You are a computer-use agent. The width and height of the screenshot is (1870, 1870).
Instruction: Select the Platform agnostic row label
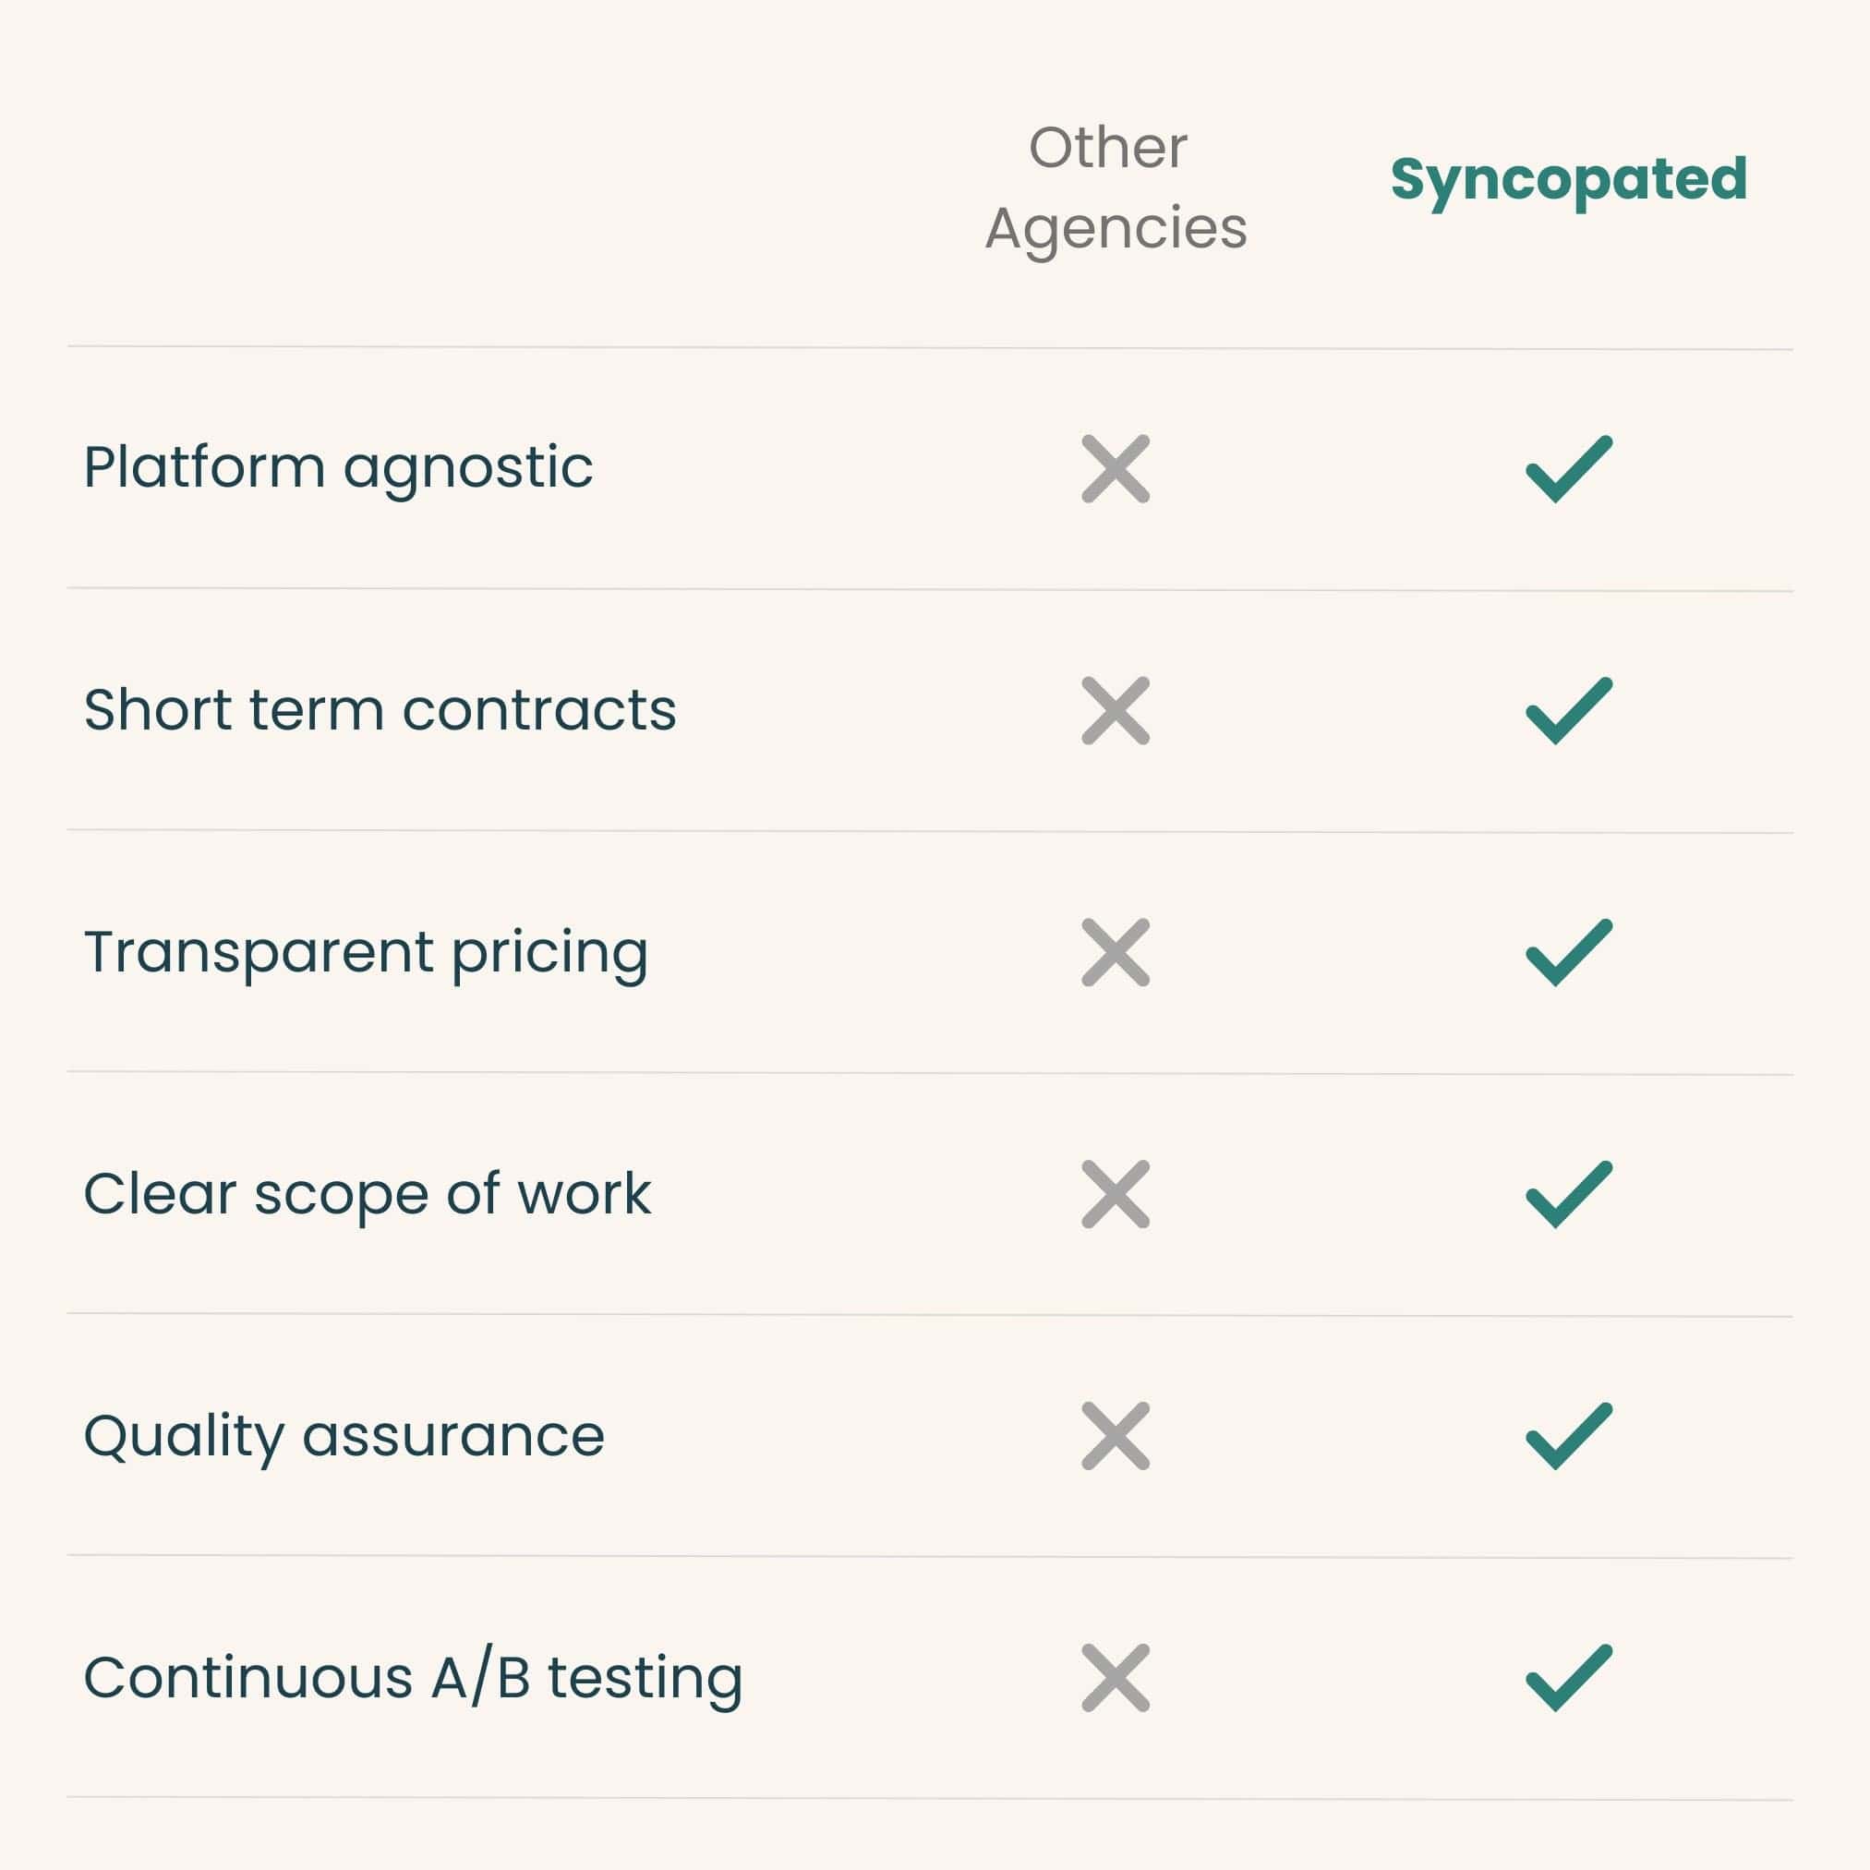coord(338,468)
